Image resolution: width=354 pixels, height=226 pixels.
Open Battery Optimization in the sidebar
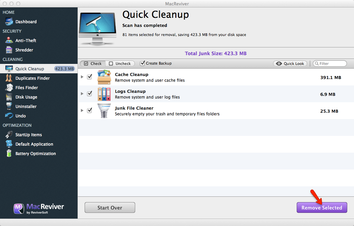(x=35, y=154)
